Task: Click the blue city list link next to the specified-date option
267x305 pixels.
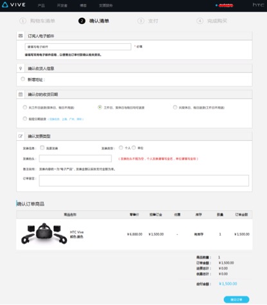Action: [66, 119]
